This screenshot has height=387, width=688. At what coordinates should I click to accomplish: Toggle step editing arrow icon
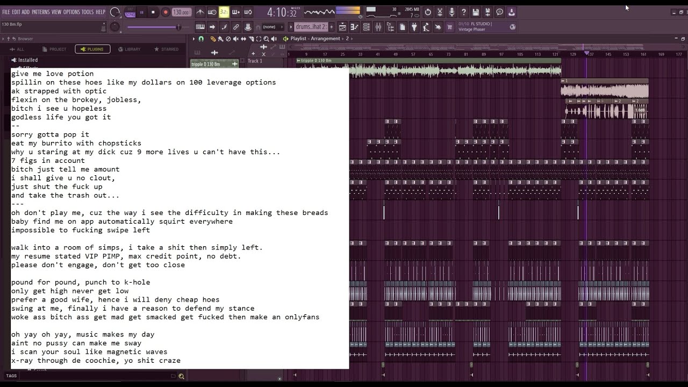[212, 27]
